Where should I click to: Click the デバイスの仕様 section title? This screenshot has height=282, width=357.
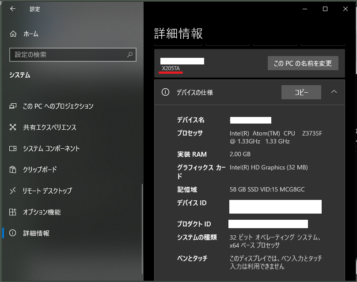[x=195, y=92]
